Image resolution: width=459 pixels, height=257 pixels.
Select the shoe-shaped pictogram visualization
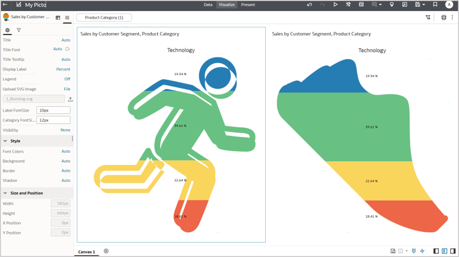tap(361, 135)
